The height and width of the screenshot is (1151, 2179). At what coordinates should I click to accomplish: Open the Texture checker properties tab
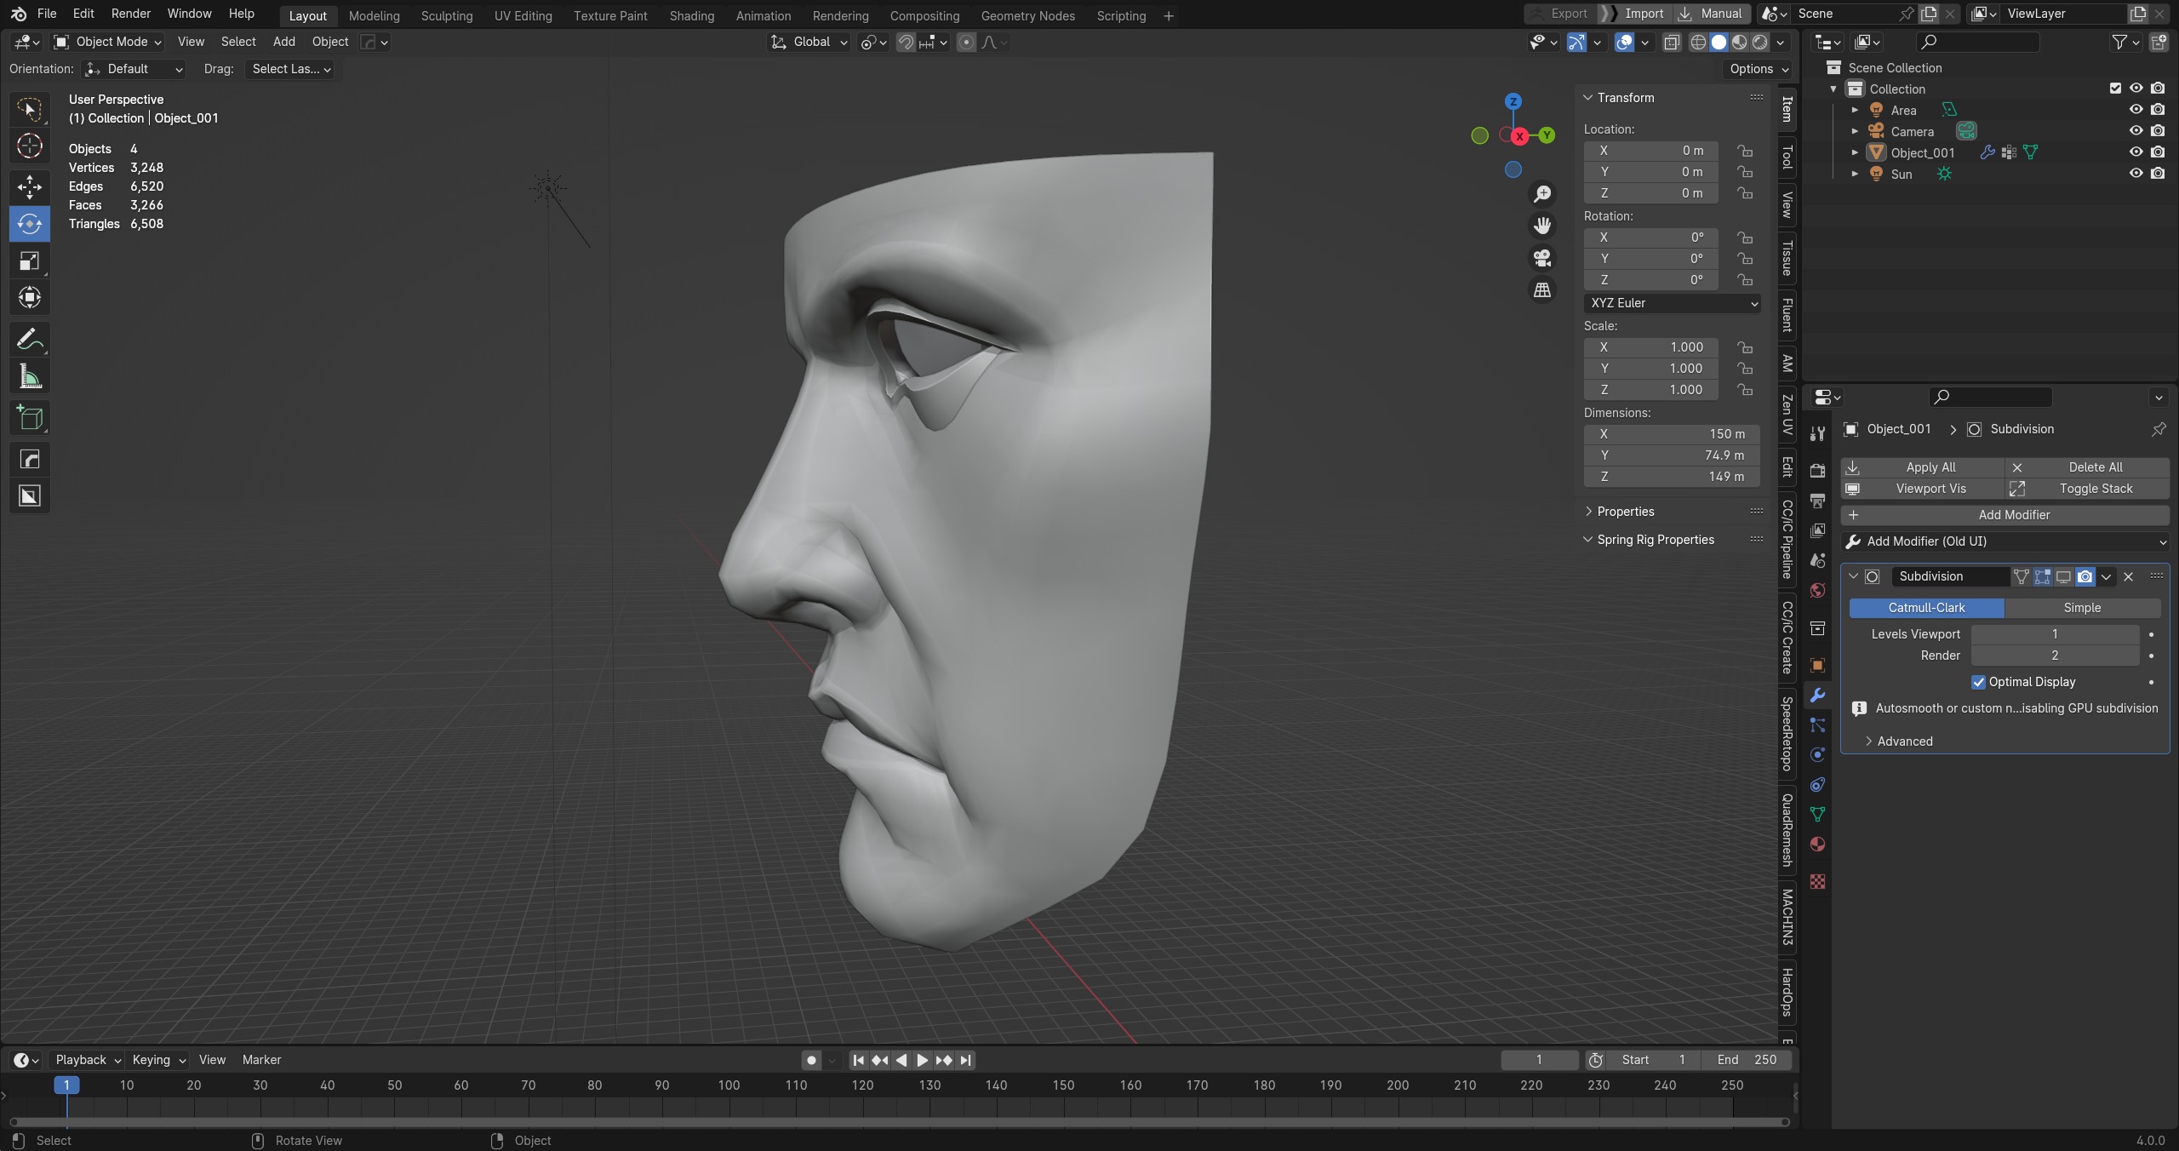point(1817,882)
